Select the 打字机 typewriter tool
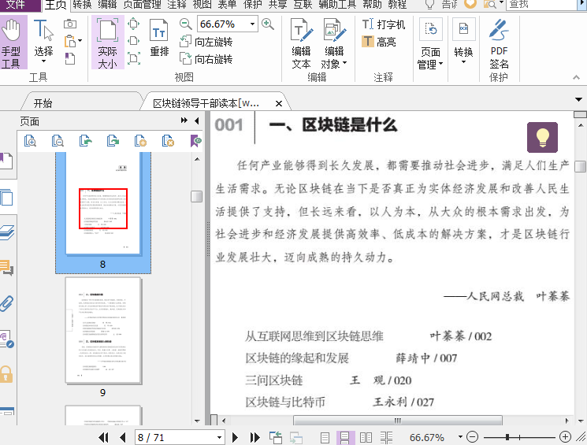The image size is (587, 445). coord(384,24)
